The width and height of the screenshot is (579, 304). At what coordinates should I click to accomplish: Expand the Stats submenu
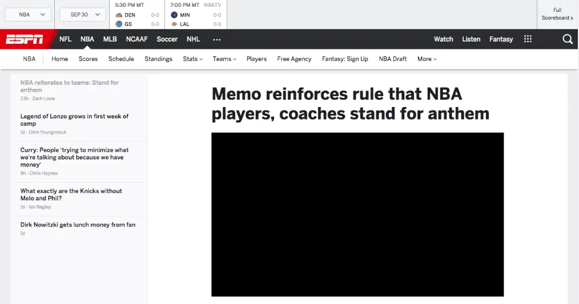192,59
